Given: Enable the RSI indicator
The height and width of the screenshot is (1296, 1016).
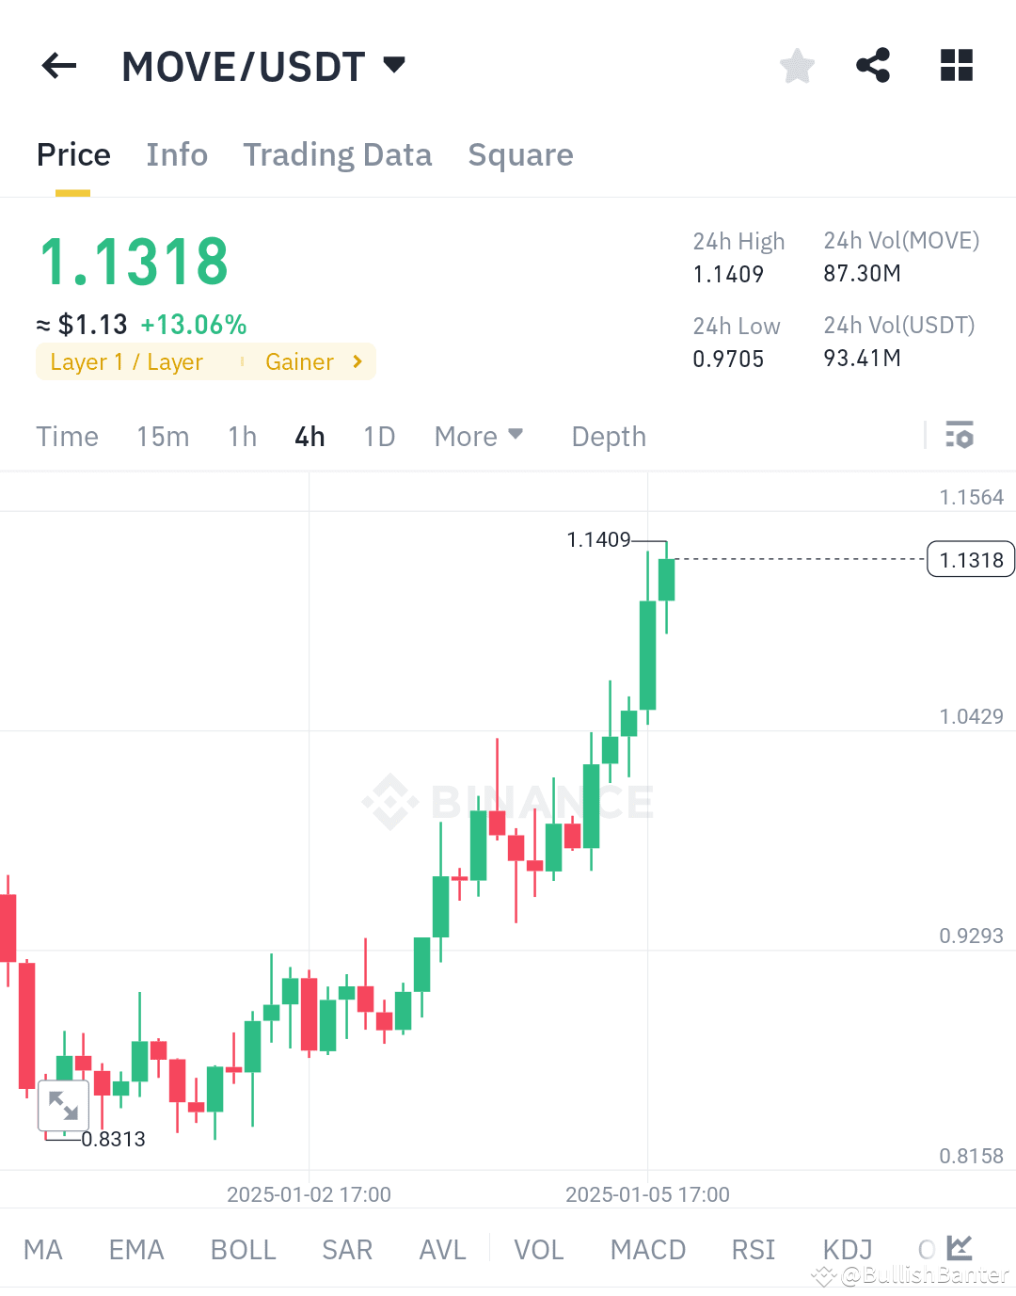Looking at the screenshot, I should point(753,1249).
